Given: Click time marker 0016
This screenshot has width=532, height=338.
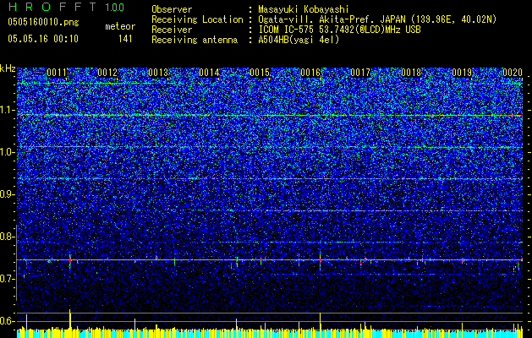Looking at the screenshot, I should (310, 73).
